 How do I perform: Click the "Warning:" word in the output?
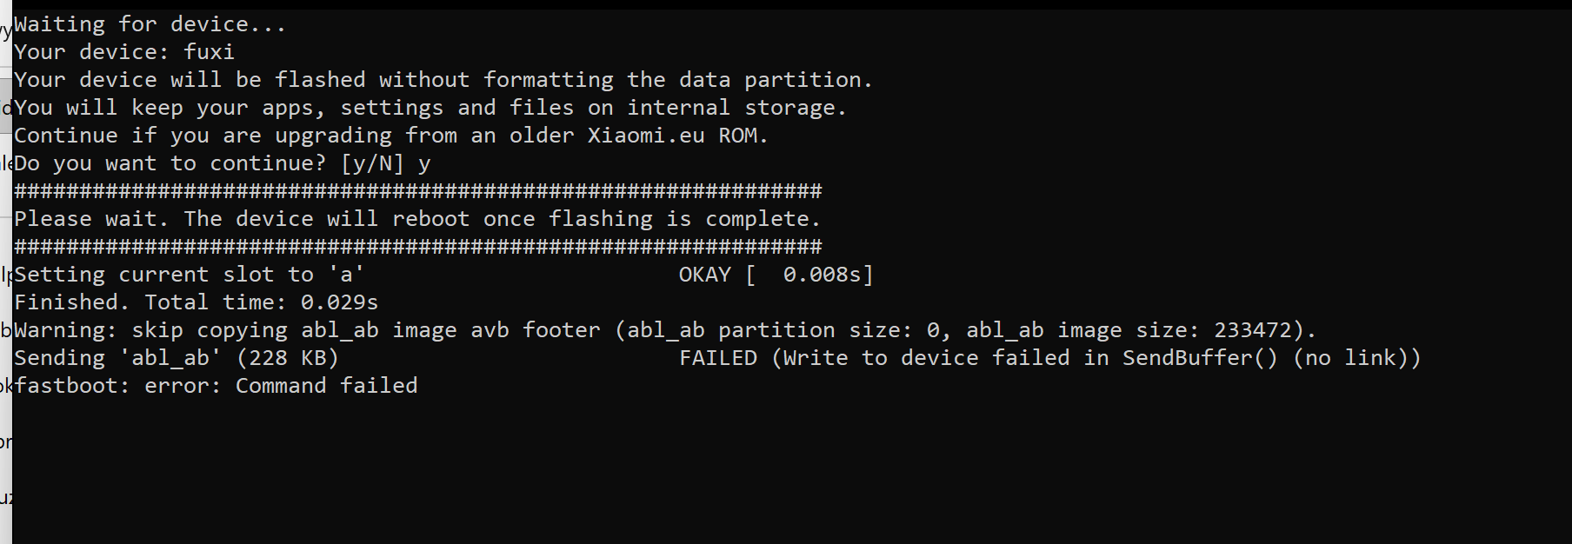point(65,330)
